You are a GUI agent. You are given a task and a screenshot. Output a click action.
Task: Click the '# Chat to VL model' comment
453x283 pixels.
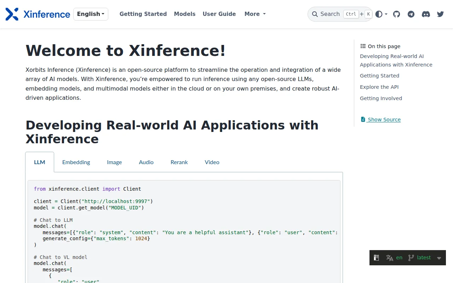click(61, 257)
